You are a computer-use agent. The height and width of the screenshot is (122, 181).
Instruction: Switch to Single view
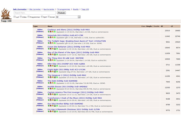pos(149,26)
